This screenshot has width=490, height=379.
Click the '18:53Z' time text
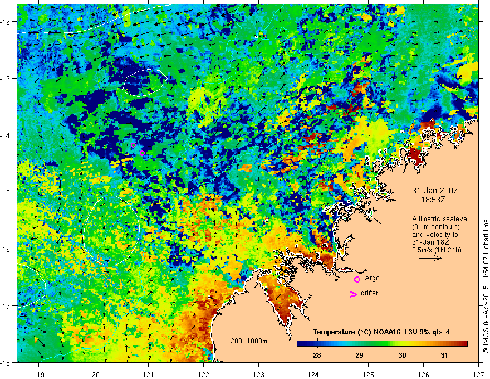433,200
